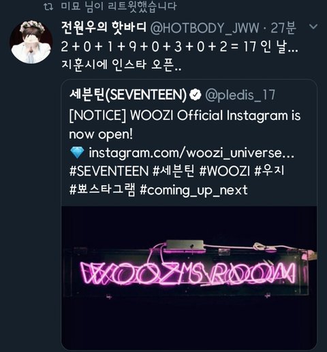Click the retweet icon above the tweet
The width and height of the screenshot is (327, 352).
tap(48, 7)
